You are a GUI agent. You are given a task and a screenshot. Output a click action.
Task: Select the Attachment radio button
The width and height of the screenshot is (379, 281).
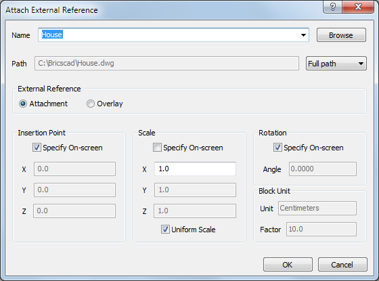tap(23, 104)
